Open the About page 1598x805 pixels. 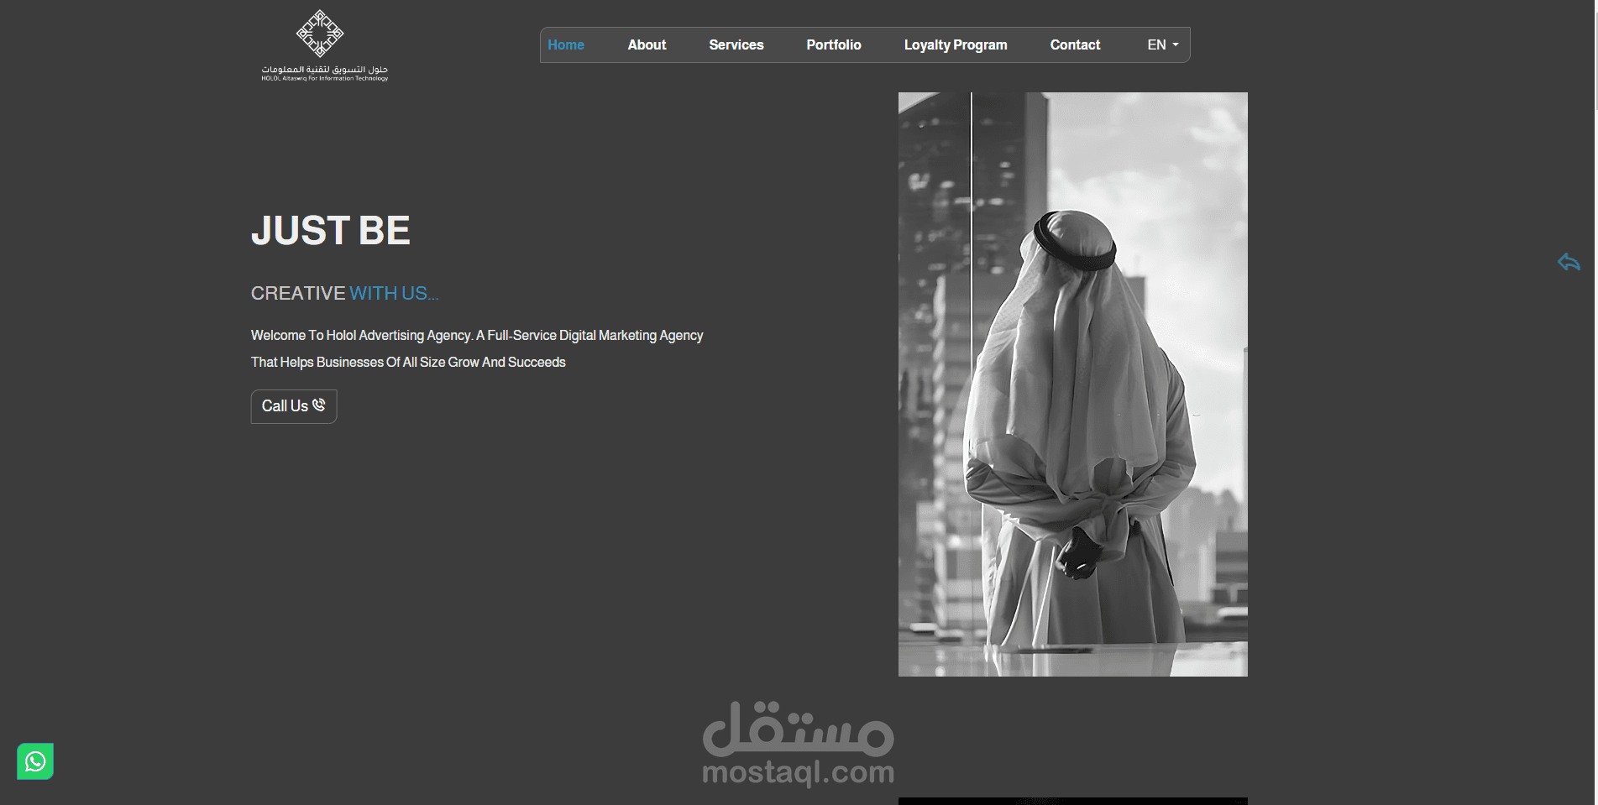[647, 44]
